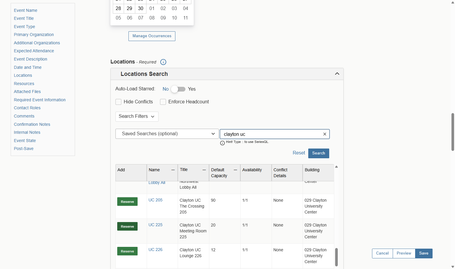This screenshot has width=455, height=269.
Task: Jump to Event Description section
Action: point(30,59)
